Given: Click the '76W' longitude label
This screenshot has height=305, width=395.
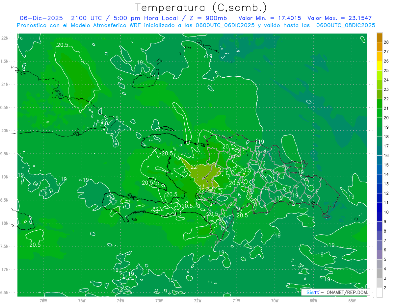Looking at the screenshot, I should (x=43, y=300).
